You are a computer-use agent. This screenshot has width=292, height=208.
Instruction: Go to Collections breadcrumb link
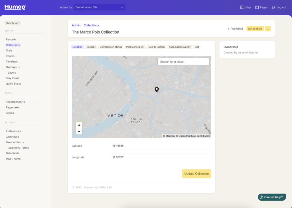tap(91, 25)
